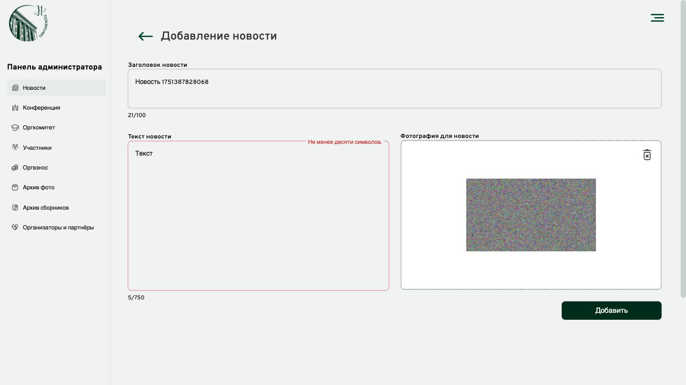Screen dimensions: 686x385
Task: Open Архив сборников section
Action: pyautogui.click(x=46, y=207)
